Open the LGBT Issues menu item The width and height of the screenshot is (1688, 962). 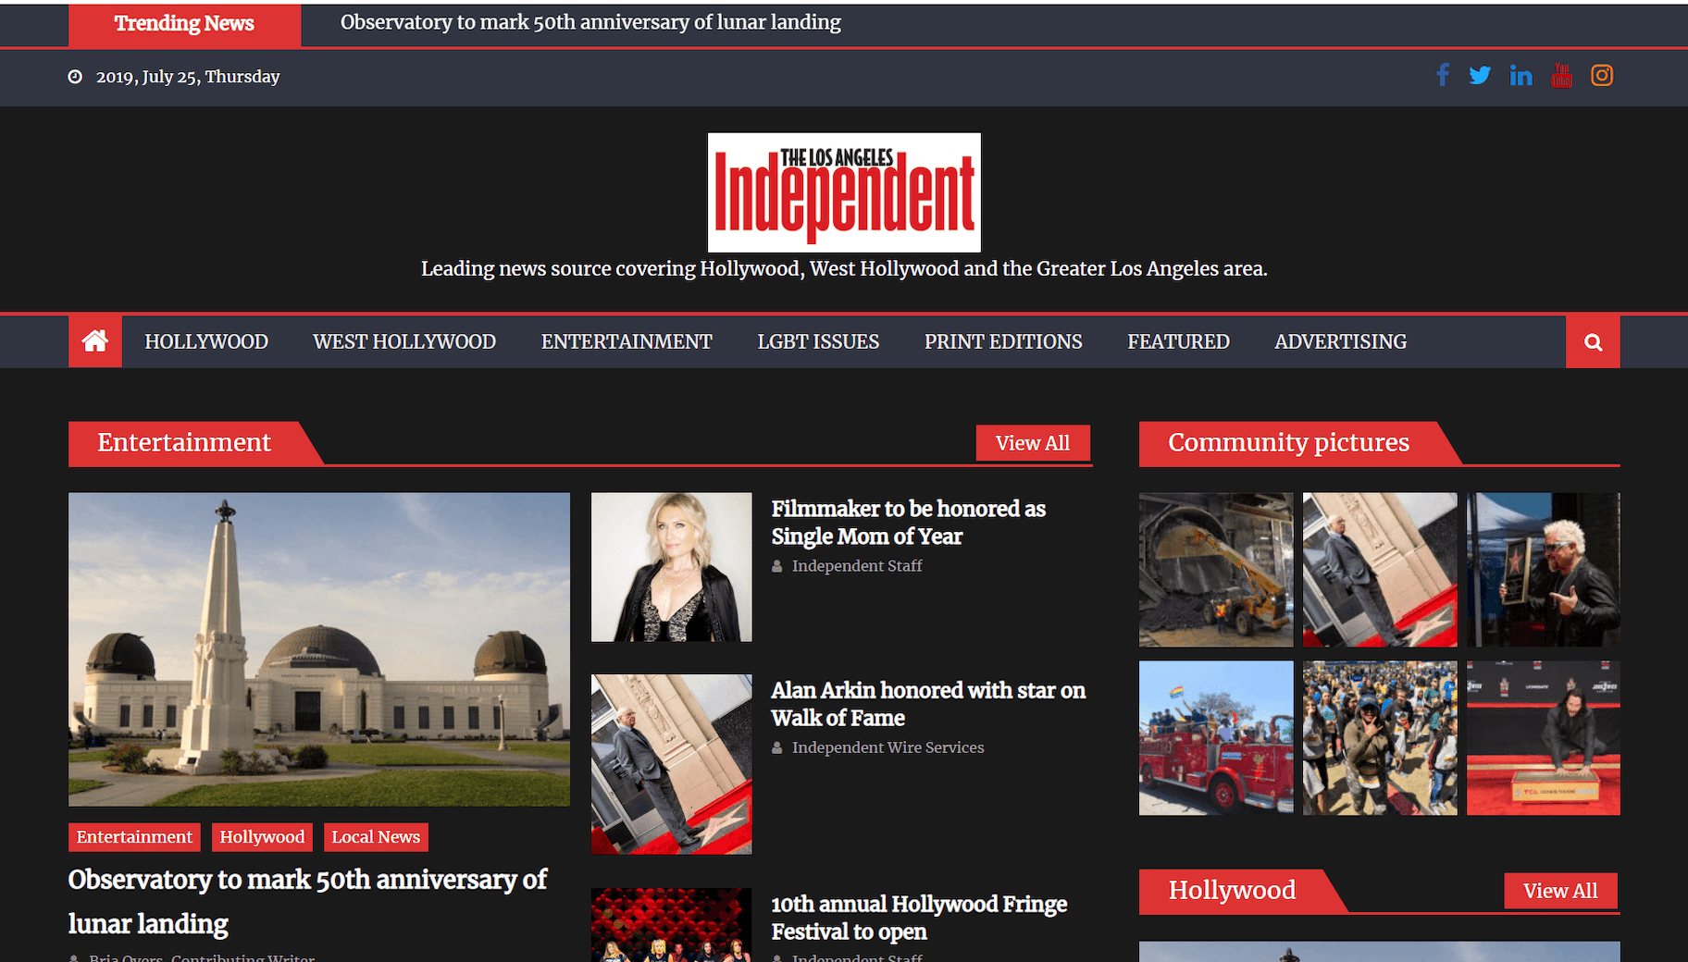[x=818, y=341]
